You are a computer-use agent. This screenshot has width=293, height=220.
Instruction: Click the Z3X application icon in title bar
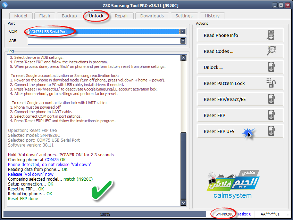(x=5, y=5)
